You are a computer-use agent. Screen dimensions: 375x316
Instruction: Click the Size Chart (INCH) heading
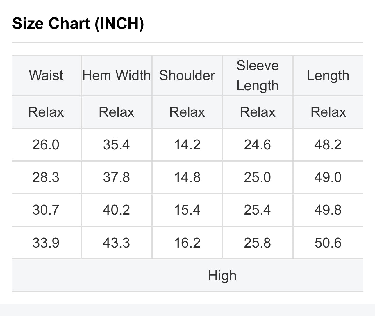coord(78,23)
